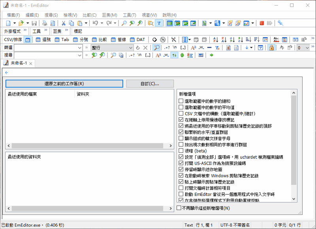
Task: Click the New file icon
Action: (x=8, y=23)
